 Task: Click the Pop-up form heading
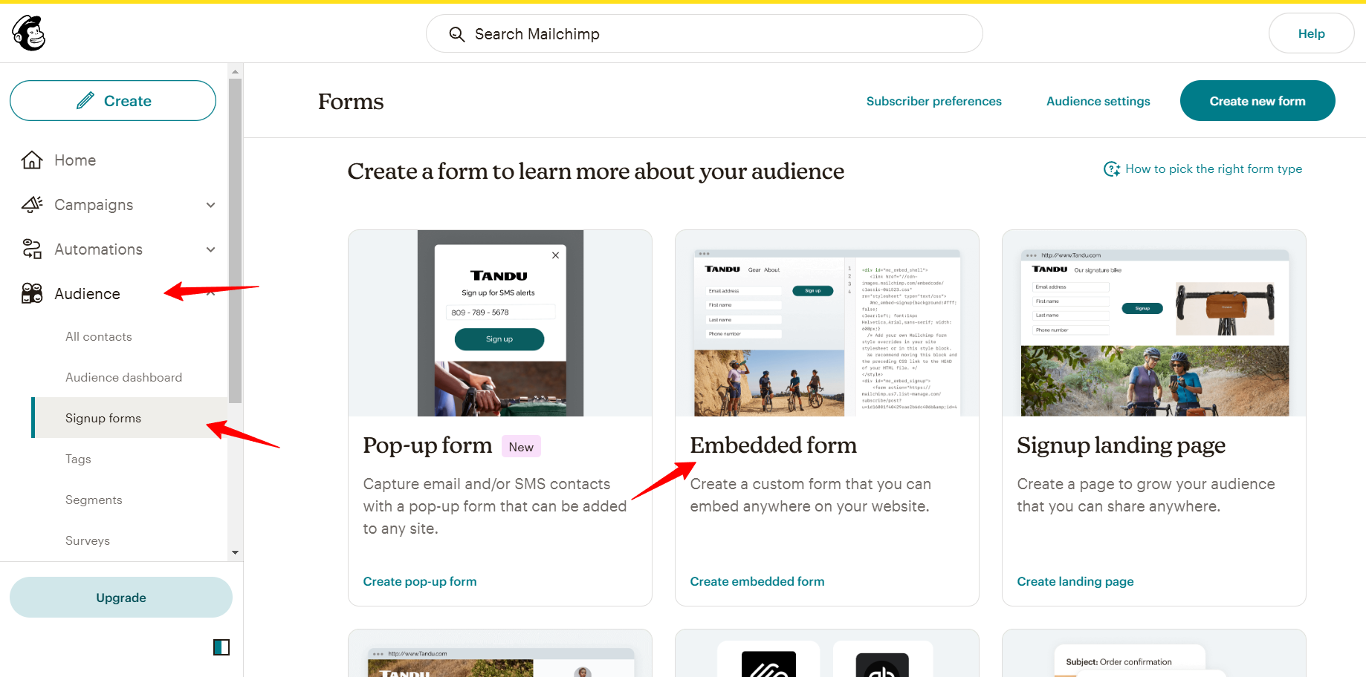coord(427,445)
